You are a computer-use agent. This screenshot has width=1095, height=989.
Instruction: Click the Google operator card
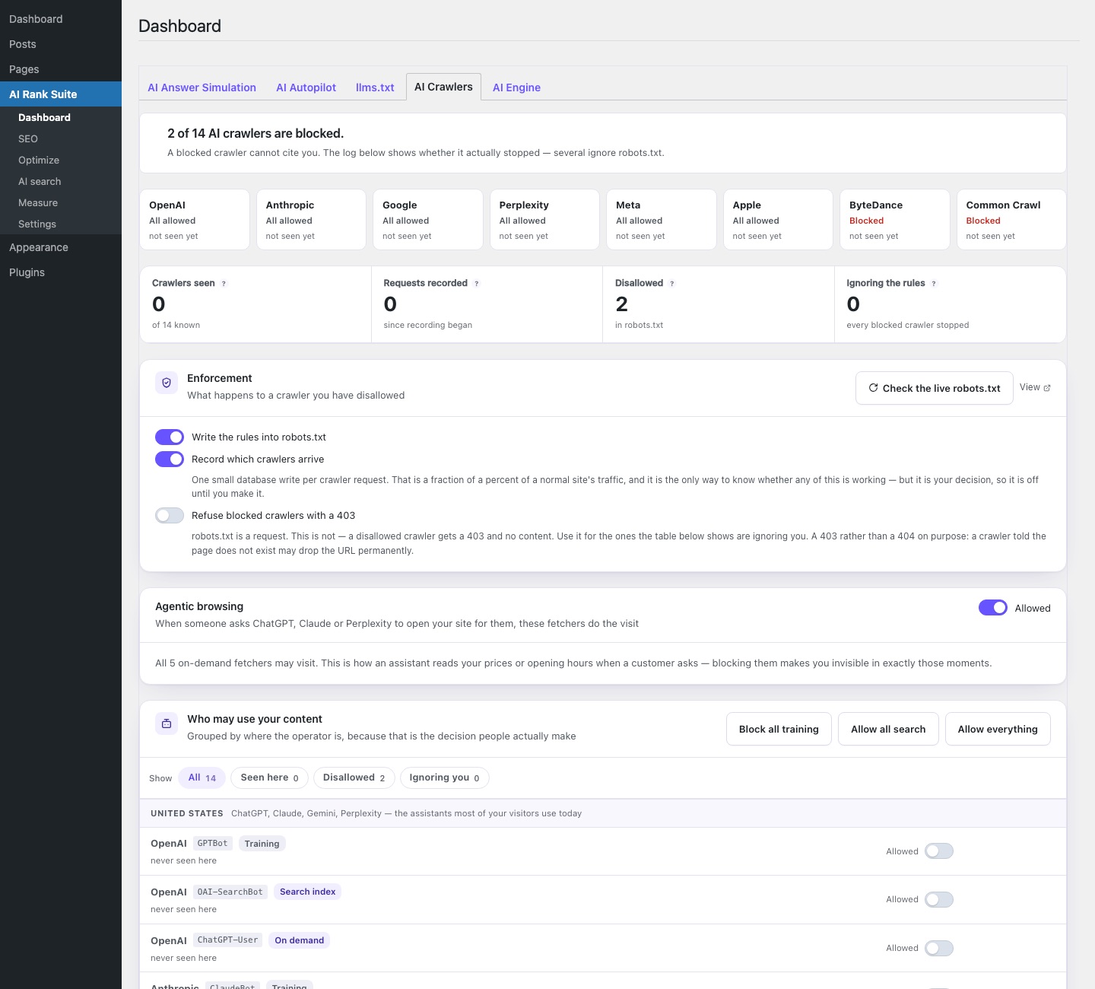pos(428,219)
